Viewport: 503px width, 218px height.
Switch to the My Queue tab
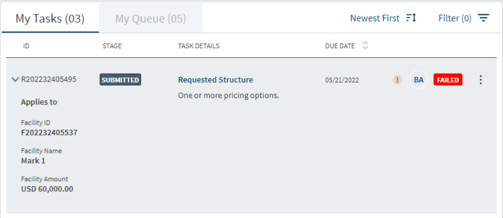(151, 18)
